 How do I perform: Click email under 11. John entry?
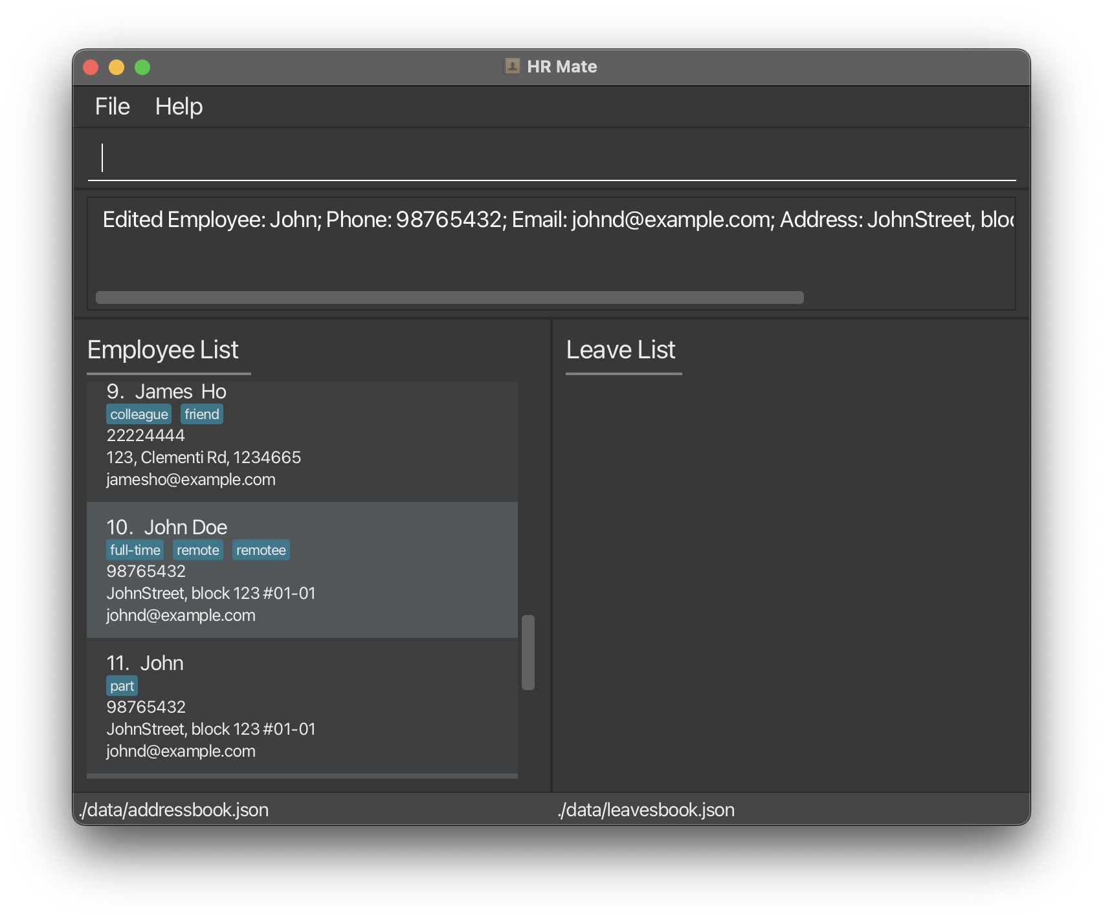(x=181, y=751)
